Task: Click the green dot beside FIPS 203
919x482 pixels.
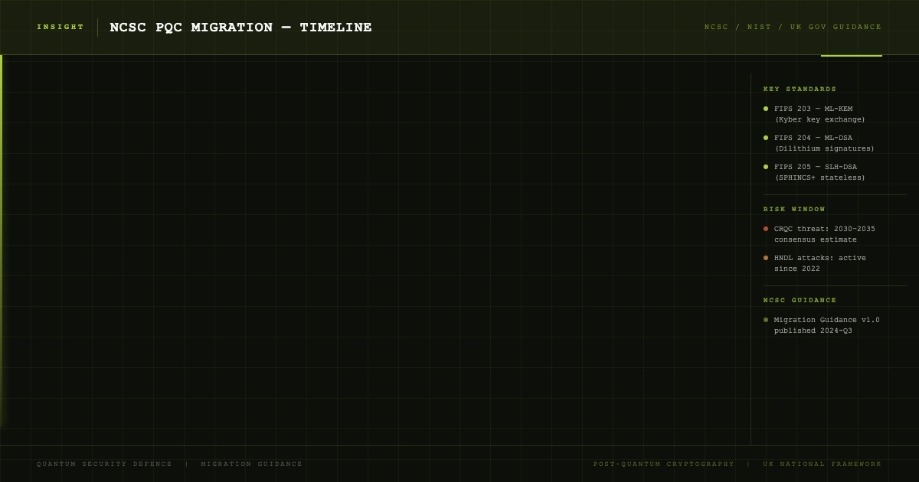Action: pos(766,109)
